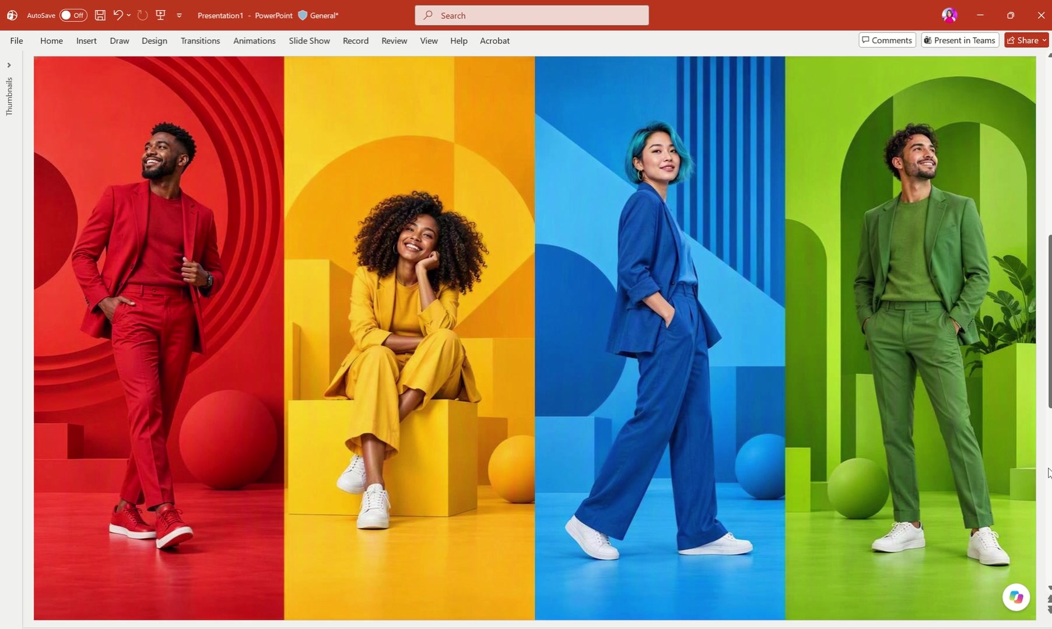Open the Insert tab
Viewport: 1052px width, 629px height.
[x=86, y=41]
